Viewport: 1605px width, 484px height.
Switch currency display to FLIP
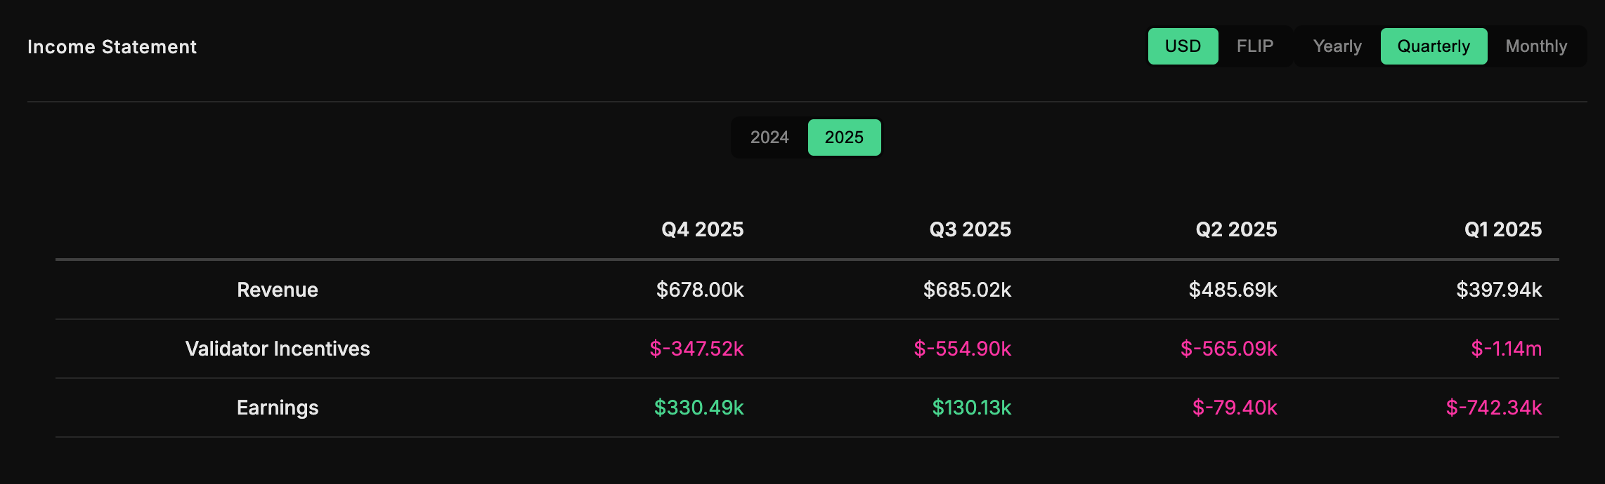pos(1254,46)
